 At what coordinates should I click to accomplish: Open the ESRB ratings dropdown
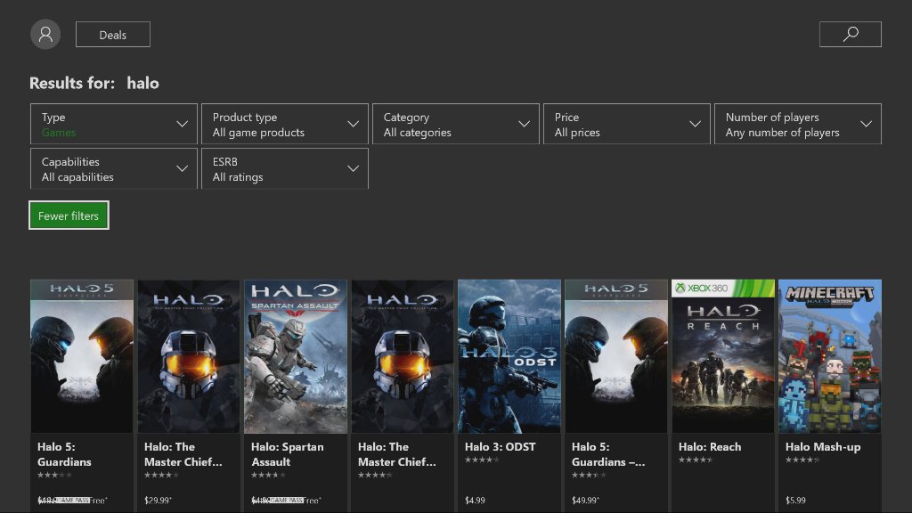point(284,168)
